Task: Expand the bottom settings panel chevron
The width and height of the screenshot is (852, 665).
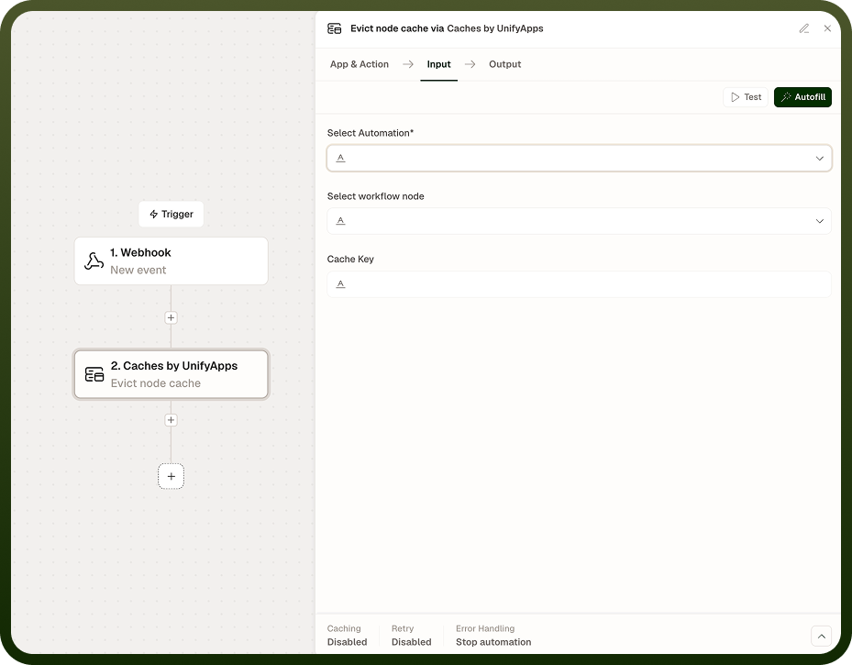Action: point(821,636)
